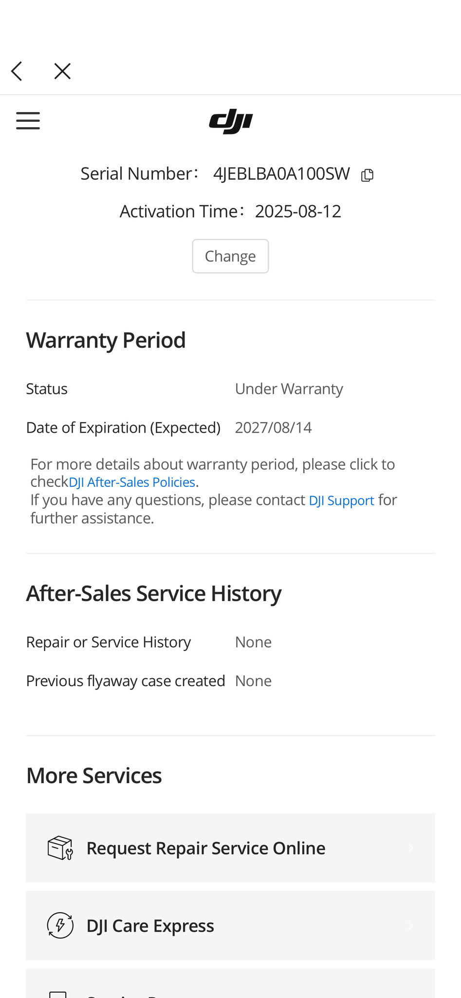The height and width of the screenshot is (998, 461).
Task: Tap the Under Warranty status value
Action: click(x=289, y=389)
